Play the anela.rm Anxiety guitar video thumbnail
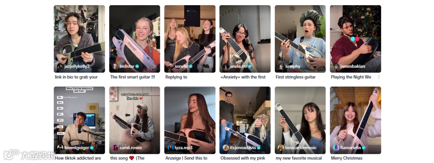The height and width of the screenshot is (163, 434). click(x=245, y=39)
